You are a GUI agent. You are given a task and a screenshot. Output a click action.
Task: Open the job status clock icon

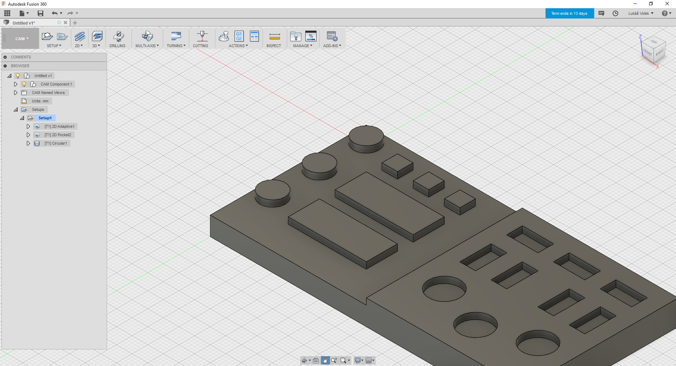[615, 13]
